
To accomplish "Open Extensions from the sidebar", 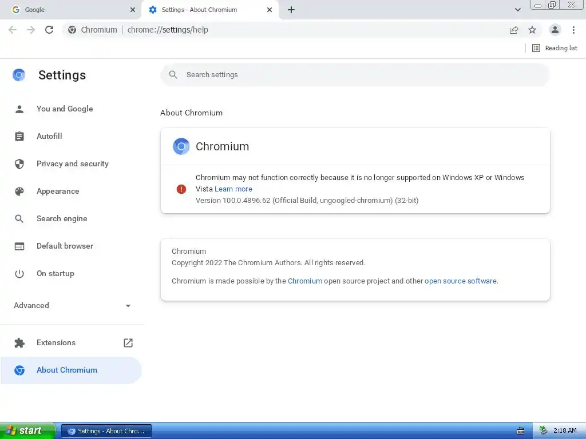I will [71, 343].
